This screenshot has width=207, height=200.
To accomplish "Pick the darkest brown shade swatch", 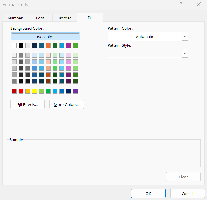I will click(x=48, y=81).
